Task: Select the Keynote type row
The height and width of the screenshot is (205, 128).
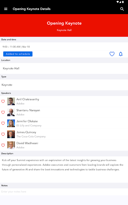Action: (x=64, y=85)
